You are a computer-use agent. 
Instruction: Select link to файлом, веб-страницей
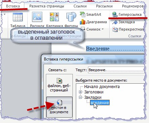59,85
